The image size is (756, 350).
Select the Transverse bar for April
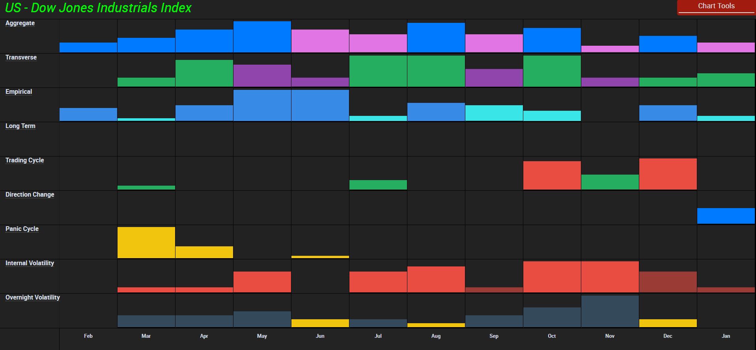pos(204,73)
